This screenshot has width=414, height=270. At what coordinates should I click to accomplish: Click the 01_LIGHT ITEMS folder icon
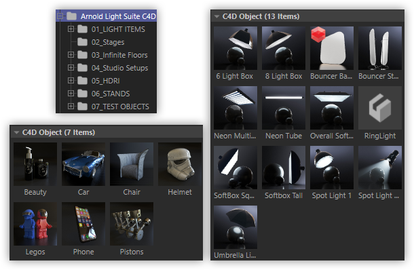pos(82,28)
